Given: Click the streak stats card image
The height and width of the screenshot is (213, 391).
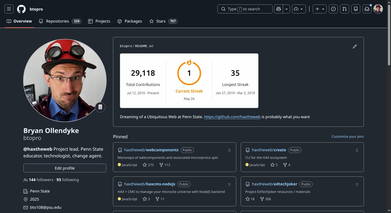Looking at the screenshot, I should [189, 81].
